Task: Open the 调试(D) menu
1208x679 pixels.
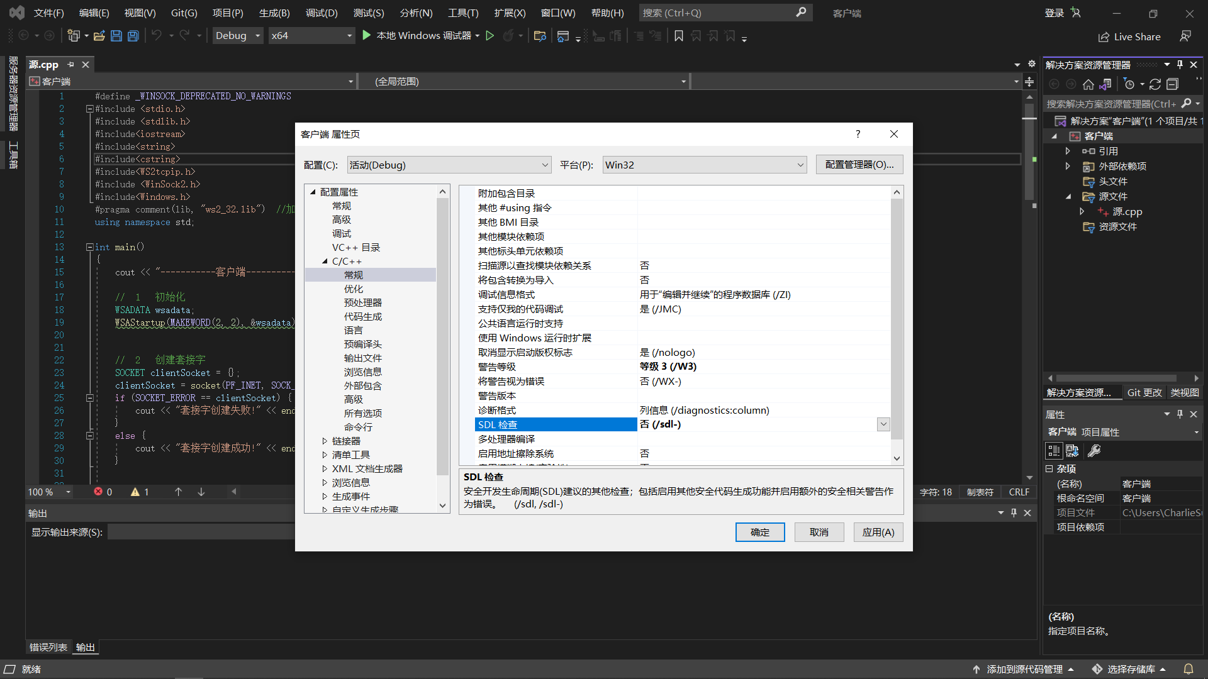Action: pyautogui.click(x=322, y=13)
